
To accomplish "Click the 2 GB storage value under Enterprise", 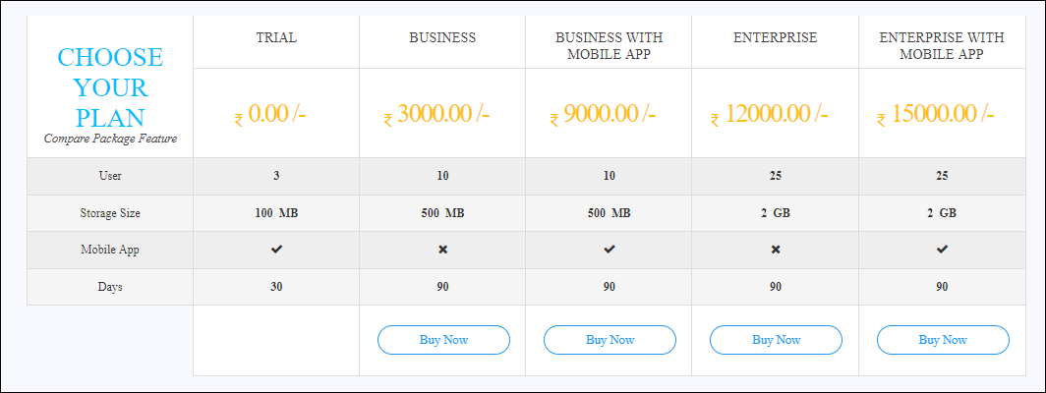I will pyautogui.click(x=775, y=213).
